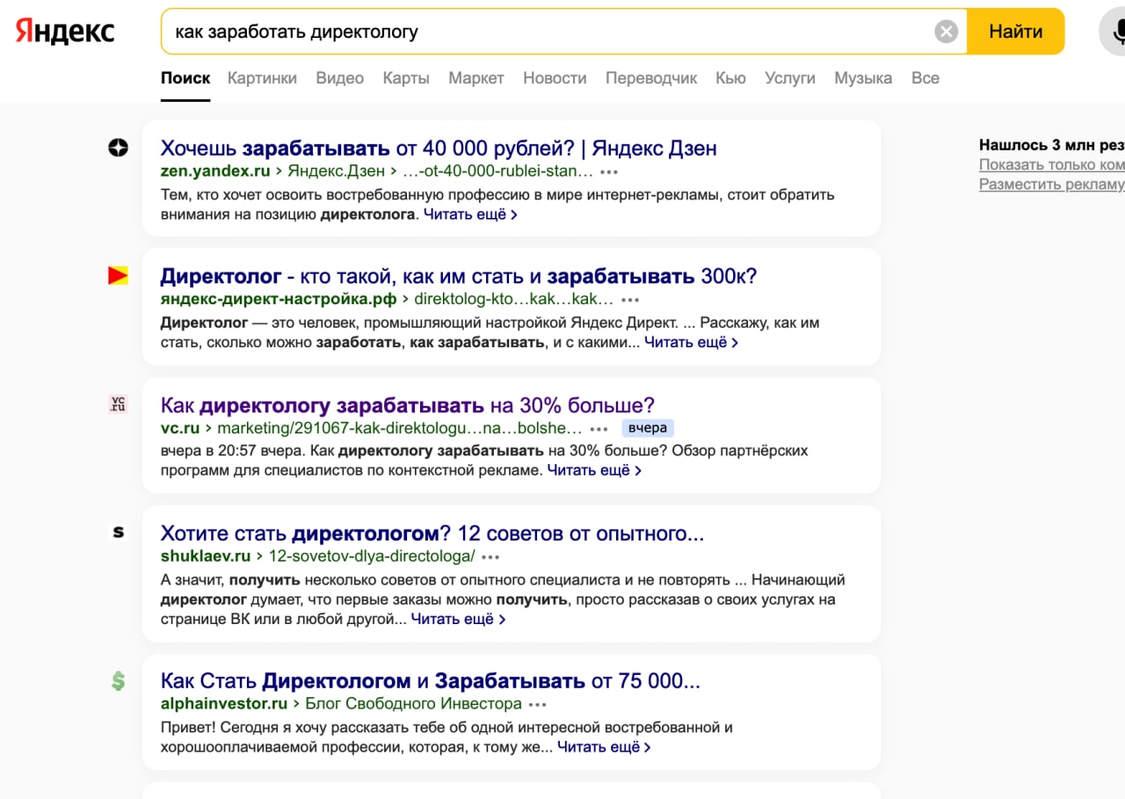This screenshot has width=1125, height=799.
Task: Click the shuklaev.ru domain link
Action: pos(206,556)
